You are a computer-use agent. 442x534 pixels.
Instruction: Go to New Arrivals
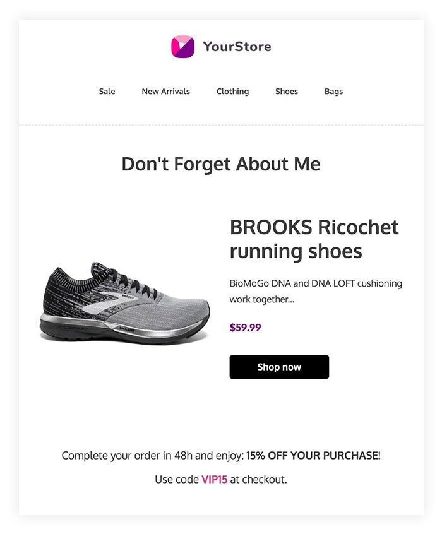(165, 92)
